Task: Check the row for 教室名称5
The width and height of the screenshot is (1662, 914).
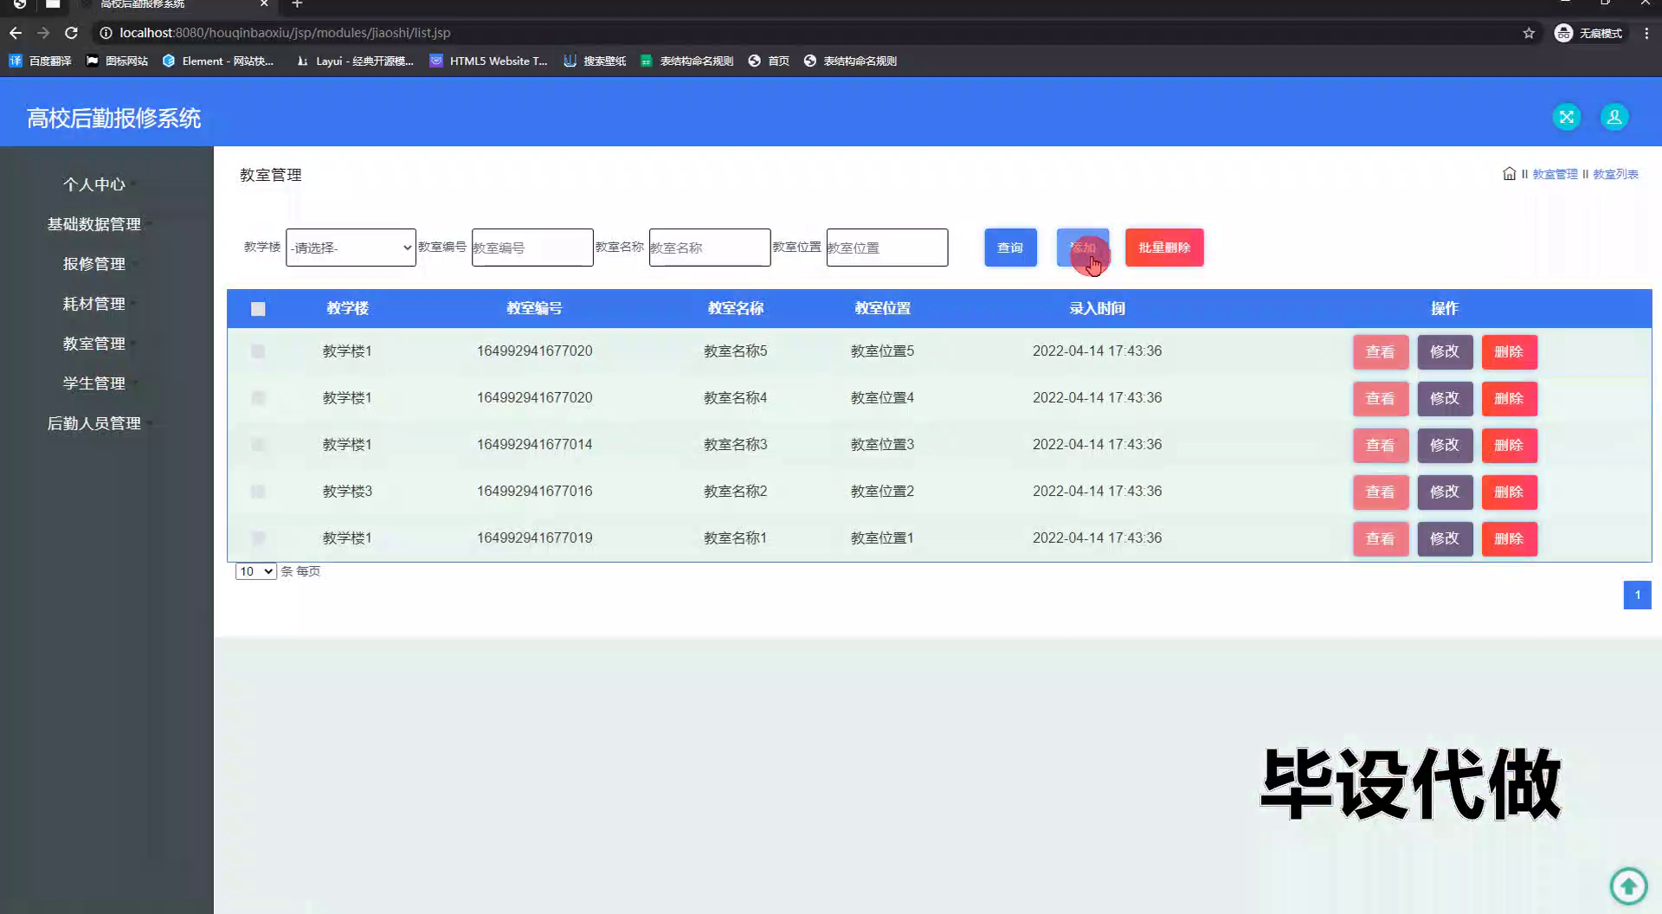Action: (258, 351)
